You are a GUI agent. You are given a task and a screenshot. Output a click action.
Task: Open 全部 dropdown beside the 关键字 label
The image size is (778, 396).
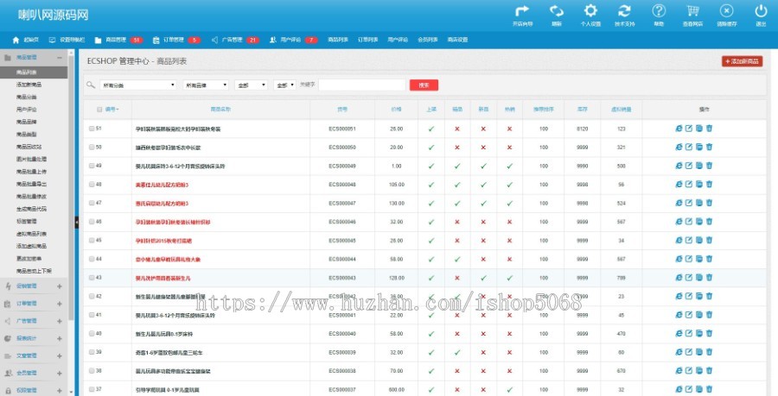click(x=284, y=85)
